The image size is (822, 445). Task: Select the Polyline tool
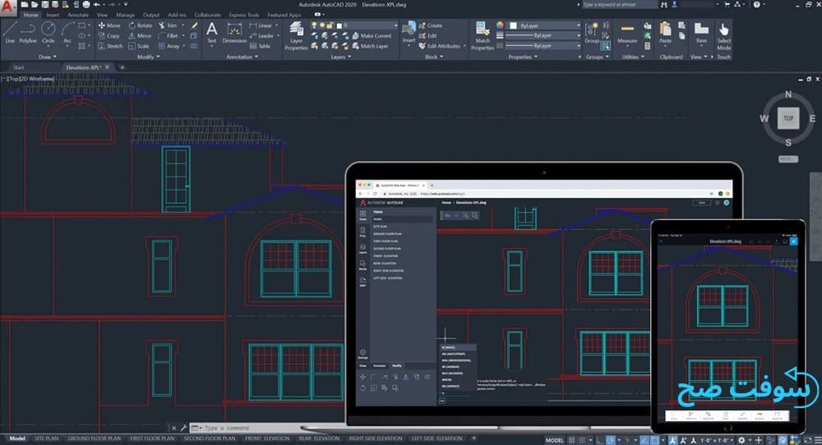click(28, 33)
